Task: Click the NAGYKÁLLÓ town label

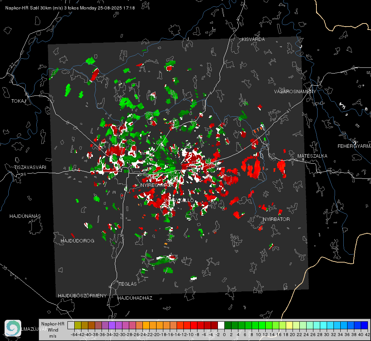Action: pos(180,200)
